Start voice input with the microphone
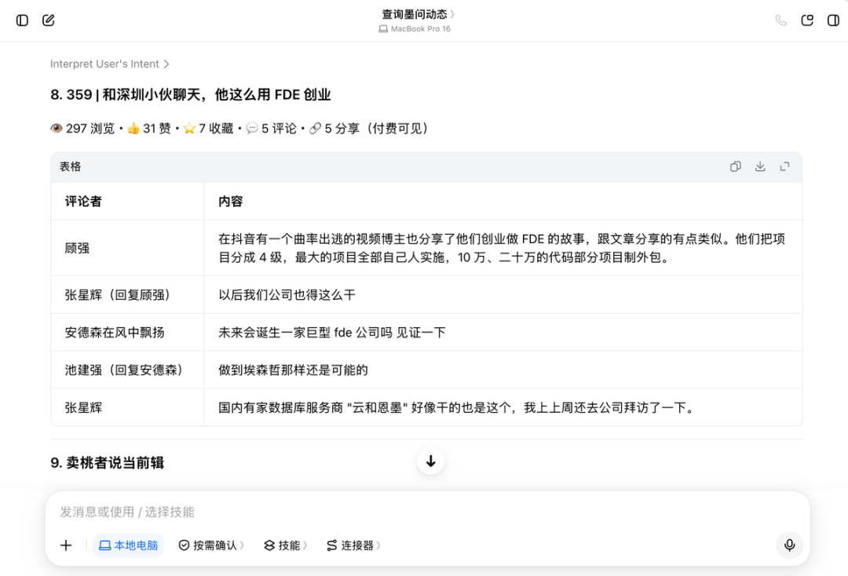848x576 pixels. click(x=790, y=545)
